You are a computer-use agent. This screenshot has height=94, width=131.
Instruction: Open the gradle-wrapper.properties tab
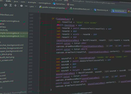53,8
